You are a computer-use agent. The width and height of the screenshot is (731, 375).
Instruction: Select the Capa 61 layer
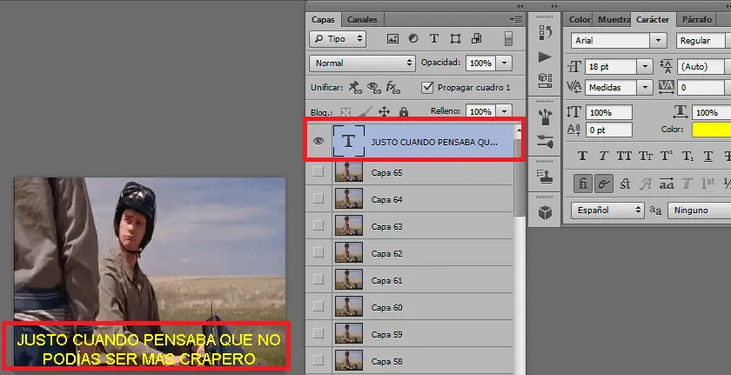(410, 280)
